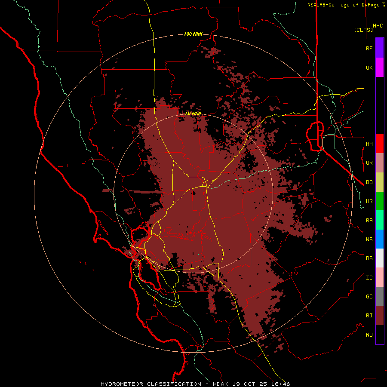Click the '16:48' timestamp
387x387 pixels.
pos(282,384)
